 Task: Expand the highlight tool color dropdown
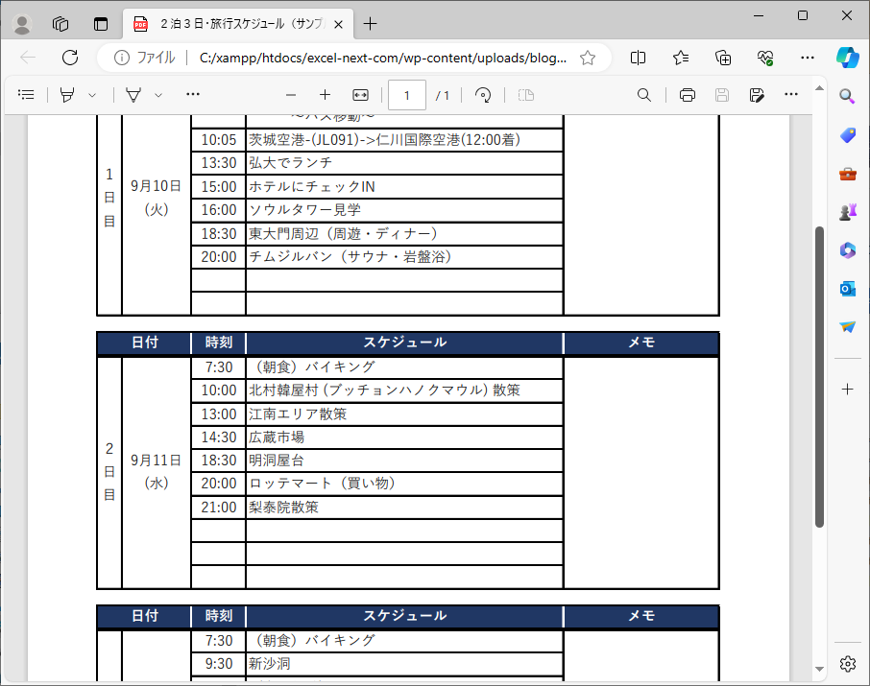coord(89,94)
